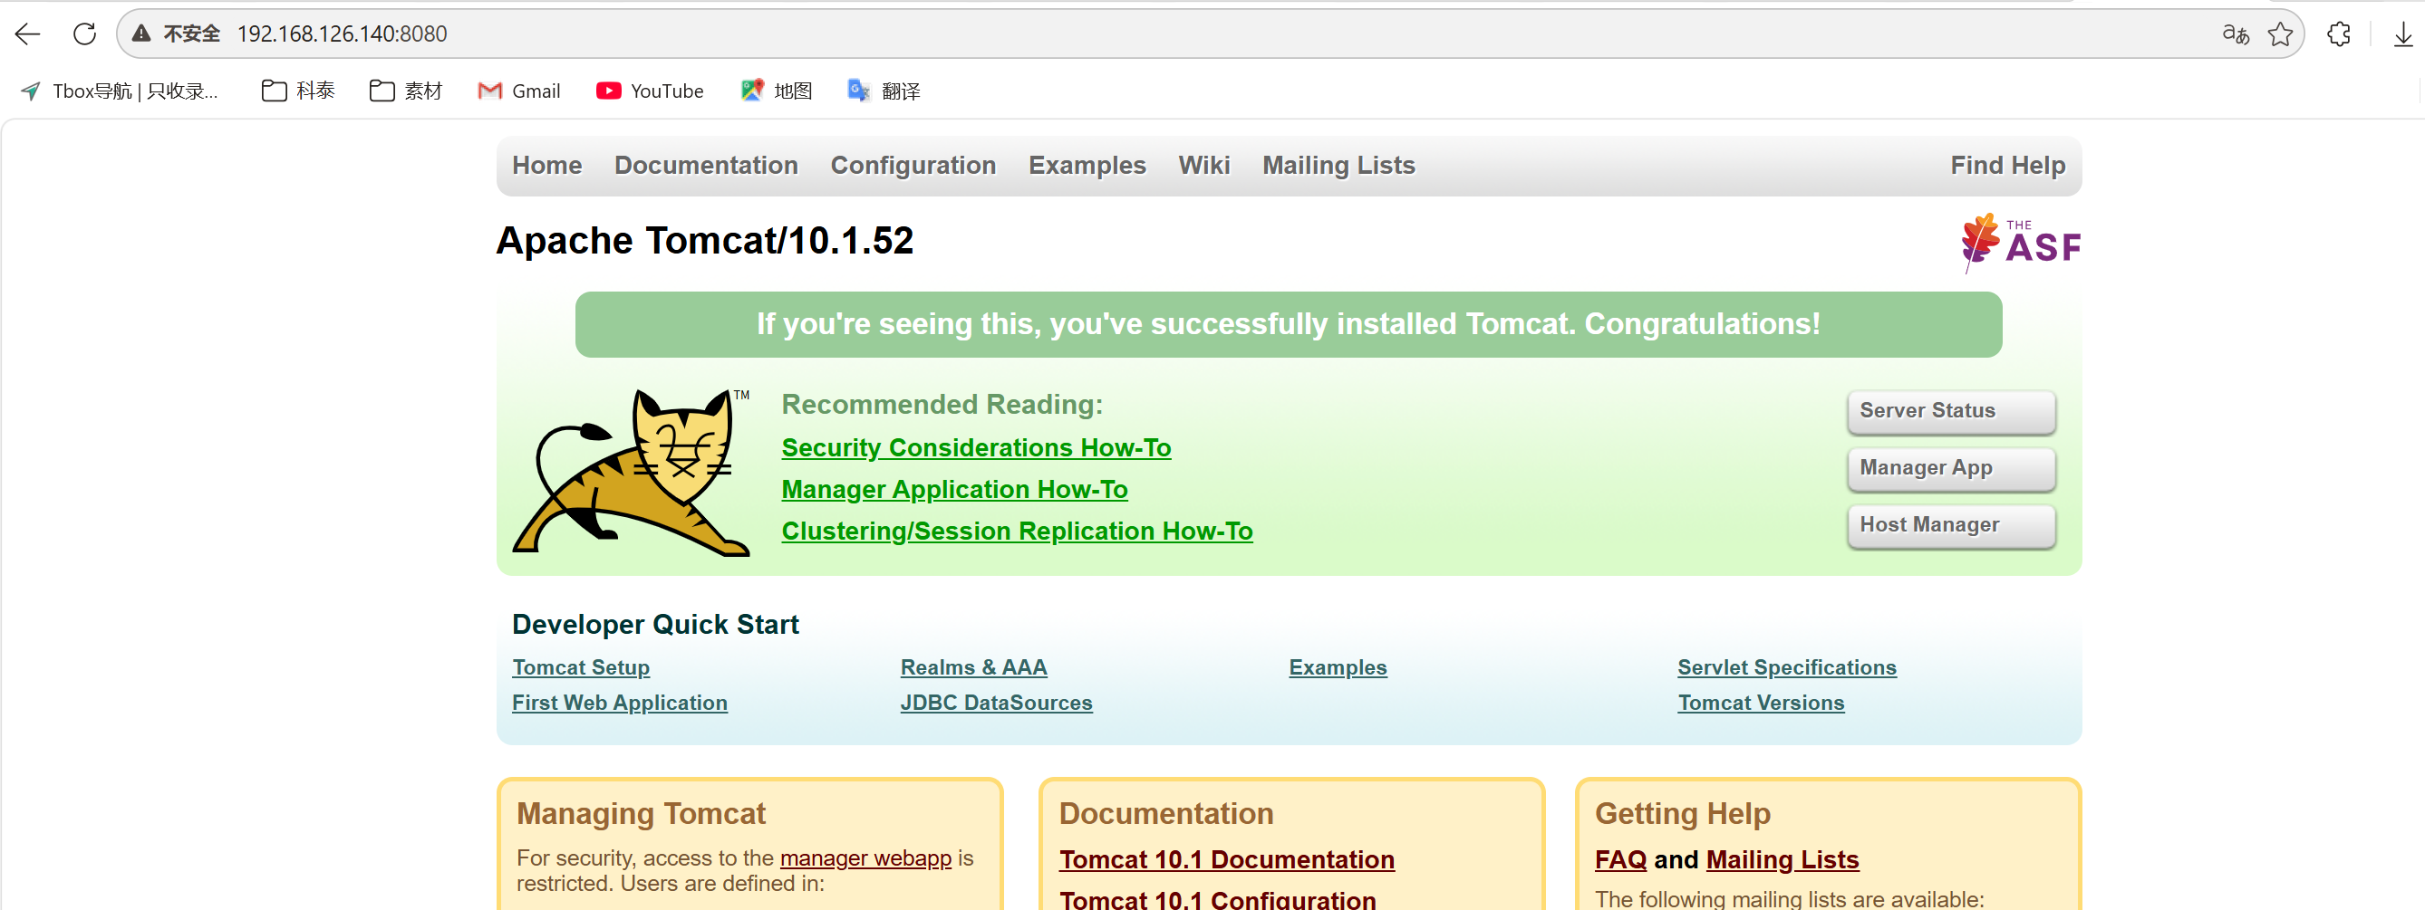Image resolution: width=2425 pixels, height=910 pixels.
Task: Open Manager Application How-To link
Action: click(x=954, y=489)
